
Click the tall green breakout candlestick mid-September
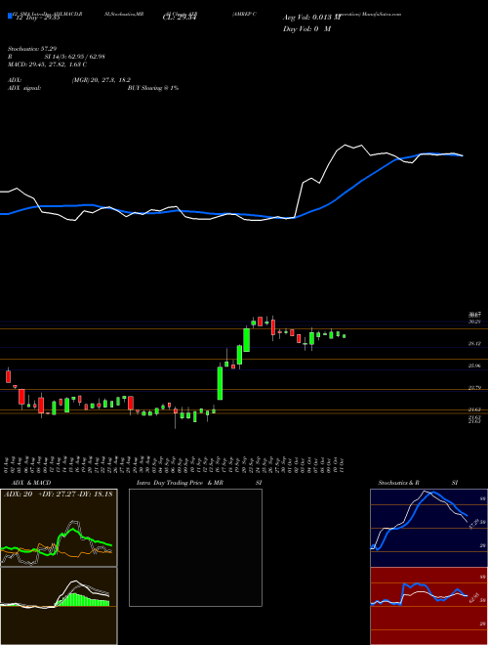[221, 383]
